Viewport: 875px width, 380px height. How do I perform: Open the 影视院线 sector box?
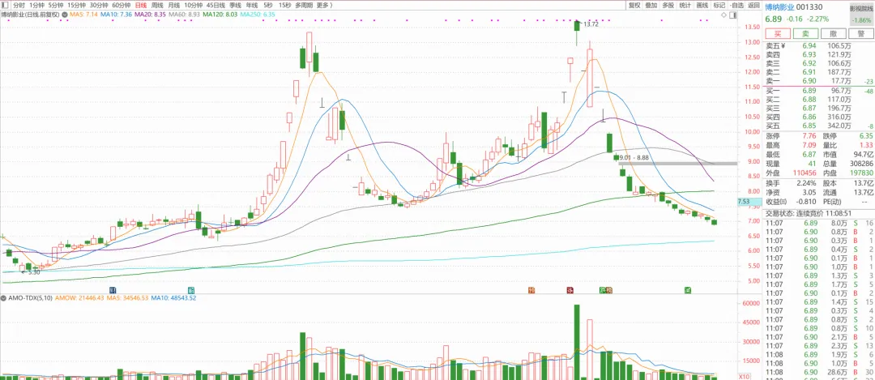coord(861,15)
